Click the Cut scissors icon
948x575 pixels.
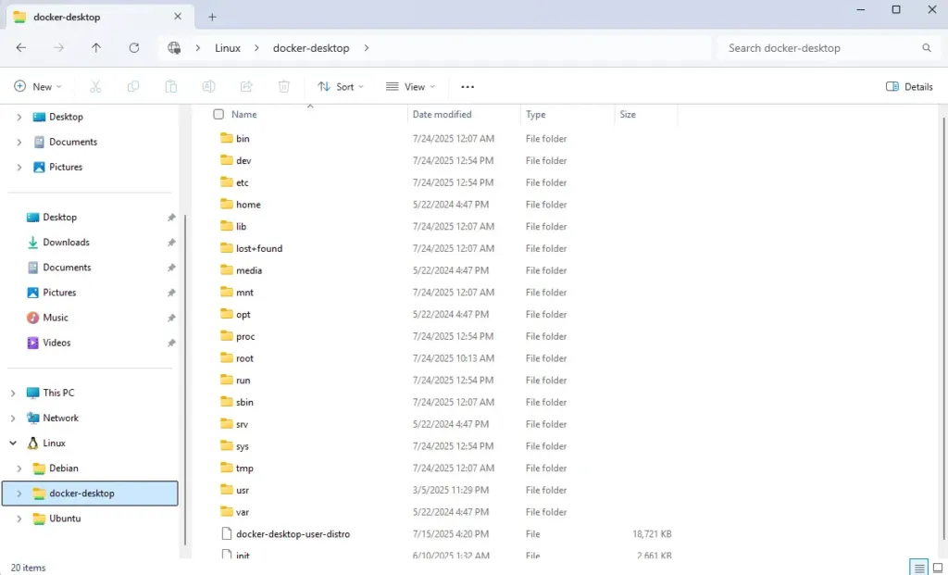pyautogui.click(x=95, y=86)
